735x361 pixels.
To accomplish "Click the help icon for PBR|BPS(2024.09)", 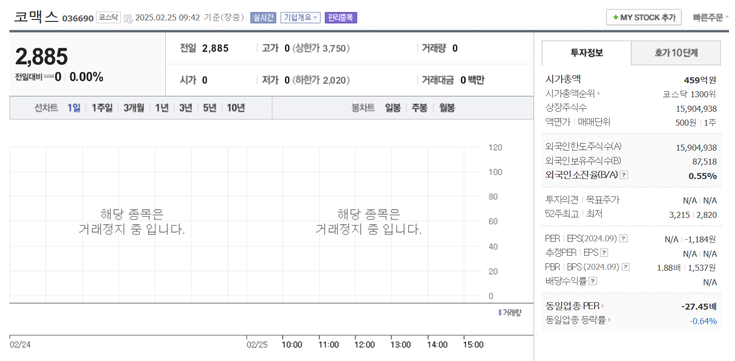I will [x=625, y=267].
